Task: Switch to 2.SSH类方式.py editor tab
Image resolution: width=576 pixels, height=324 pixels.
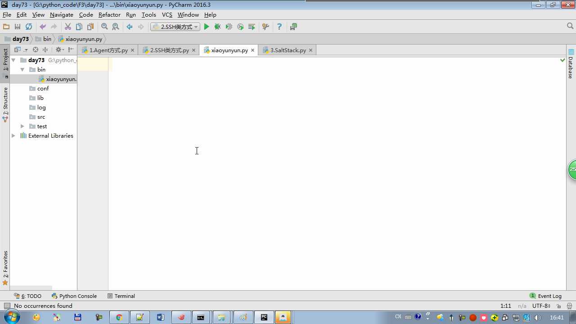Action: click(169, 50)
